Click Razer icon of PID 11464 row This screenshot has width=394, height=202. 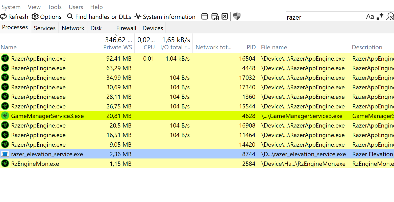tap(5, 135)
